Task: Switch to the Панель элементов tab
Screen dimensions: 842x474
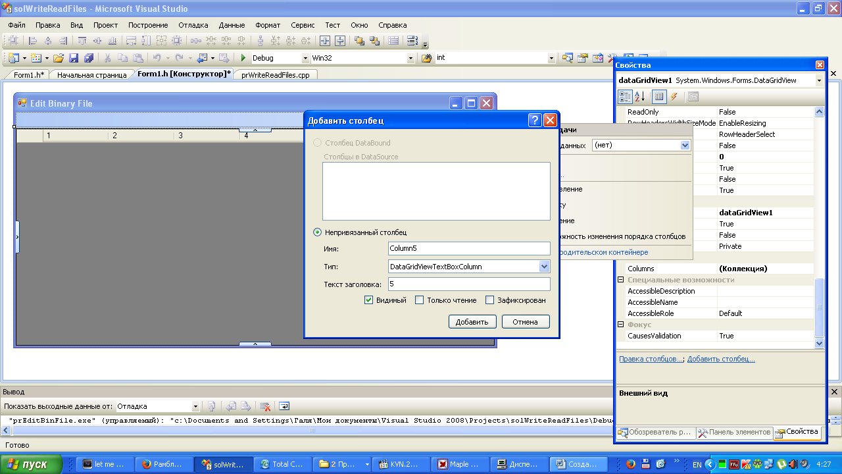Action: tap(734, 433)
